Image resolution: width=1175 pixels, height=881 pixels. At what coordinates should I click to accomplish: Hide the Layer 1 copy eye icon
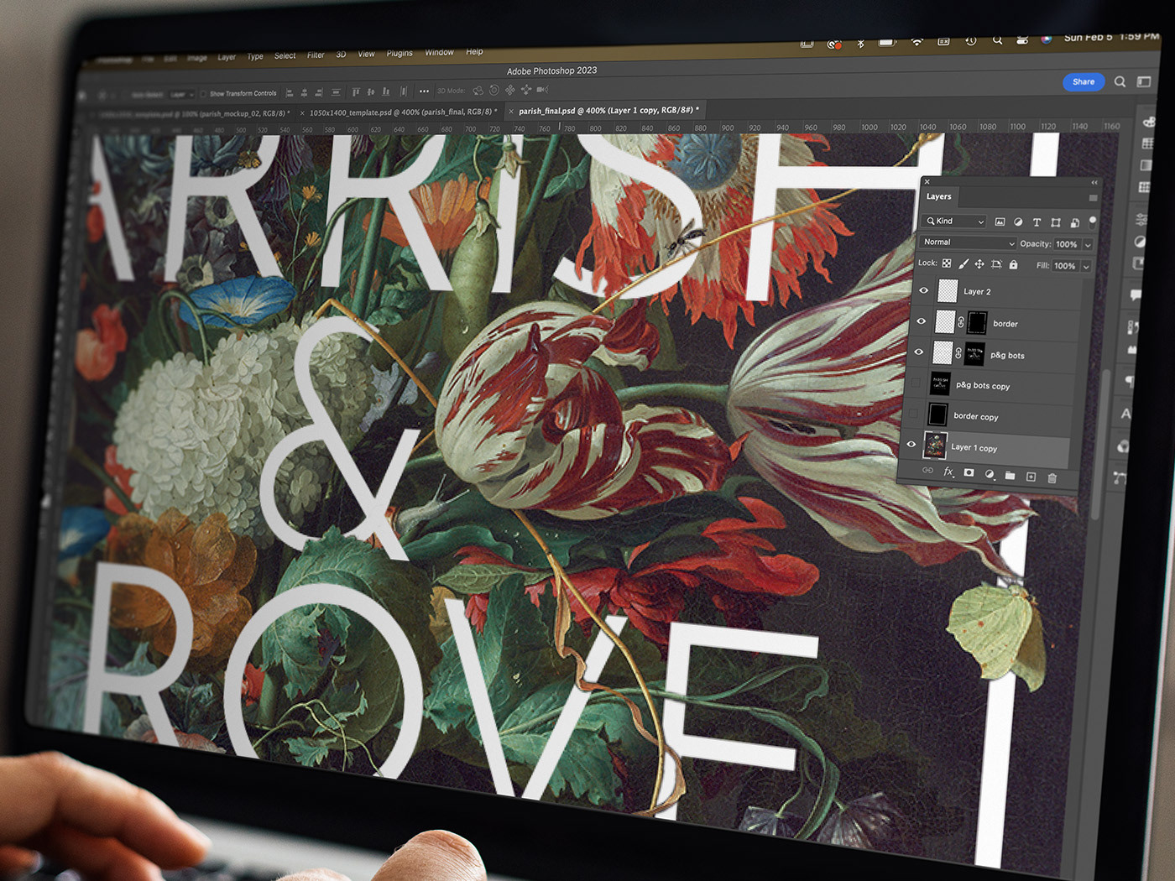tap(911, 445)
